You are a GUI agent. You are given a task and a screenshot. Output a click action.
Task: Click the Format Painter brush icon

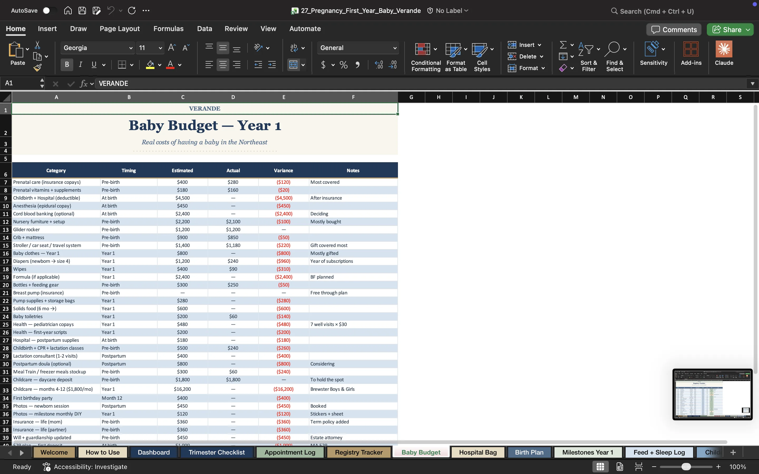pyautogui.click(x=38, y=67)
